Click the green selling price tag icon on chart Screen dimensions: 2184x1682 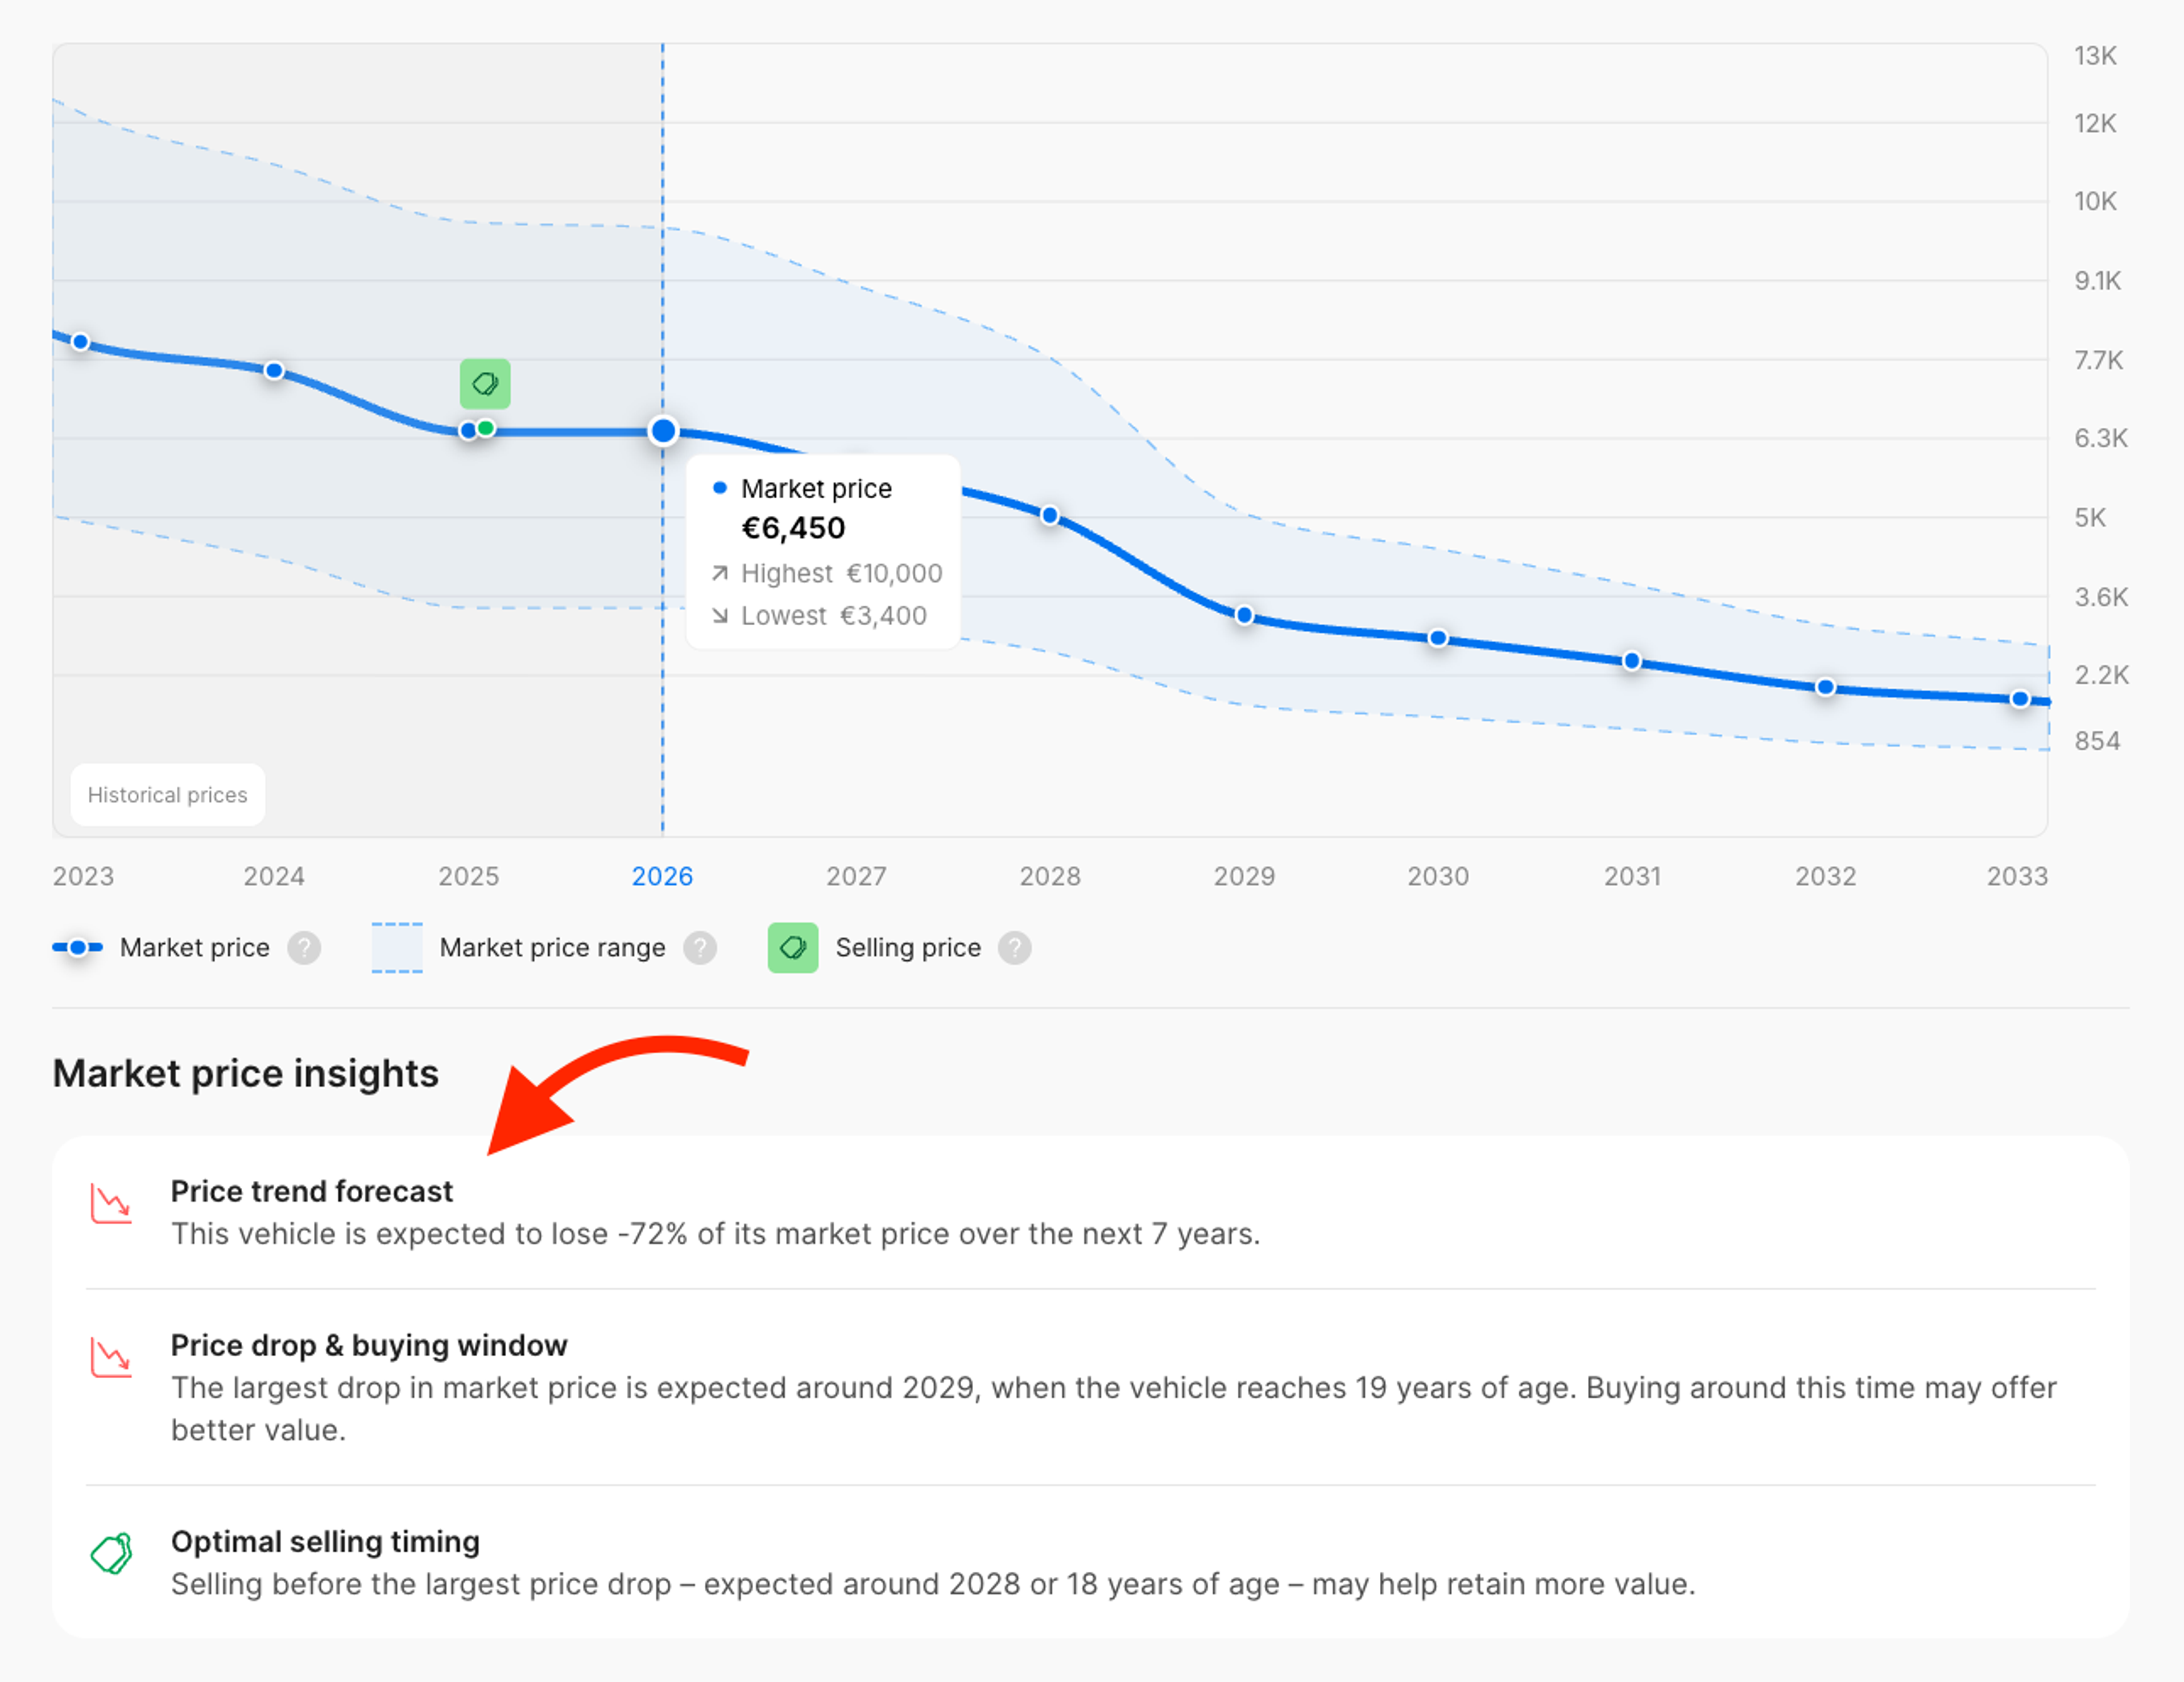click(486, 383)
